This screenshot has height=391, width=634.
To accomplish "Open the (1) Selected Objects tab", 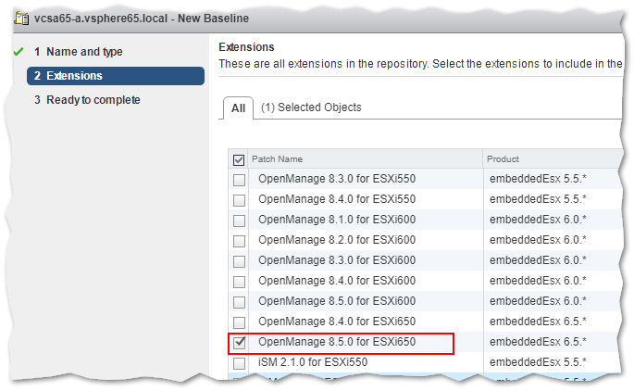I will pyautogui.click(x=311, y=107).
